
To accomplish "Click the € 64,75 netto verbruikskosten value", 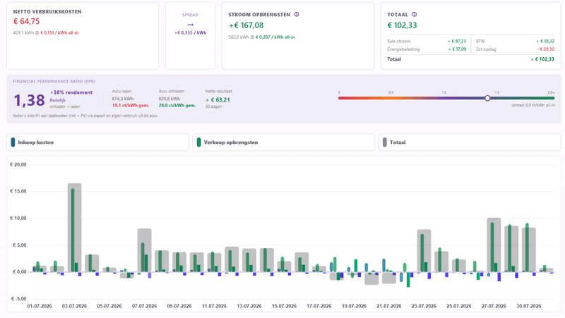I will click(26, 21).
